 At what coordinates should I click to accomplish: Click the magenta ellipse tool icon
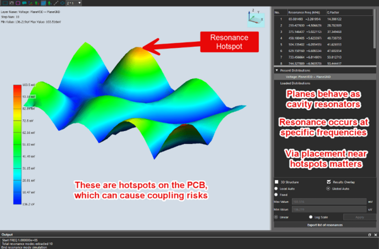[18, 3]
